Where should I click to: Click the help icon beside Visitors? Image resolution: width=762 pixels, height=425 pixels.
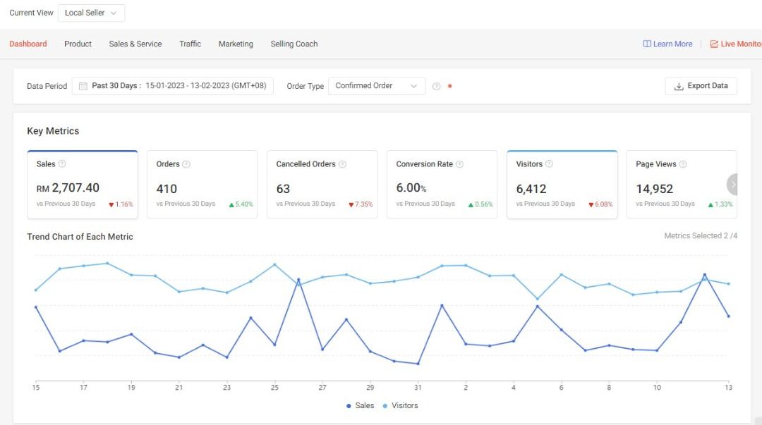tap(549, 164)
